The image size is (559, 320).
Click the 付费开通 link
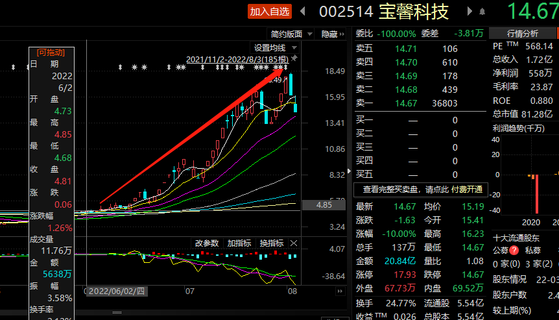(467, 189)
